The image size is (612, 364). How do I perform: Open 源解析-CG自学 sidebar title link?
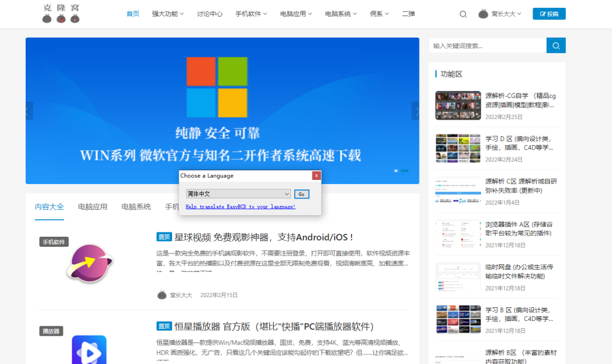coord(521,100)
